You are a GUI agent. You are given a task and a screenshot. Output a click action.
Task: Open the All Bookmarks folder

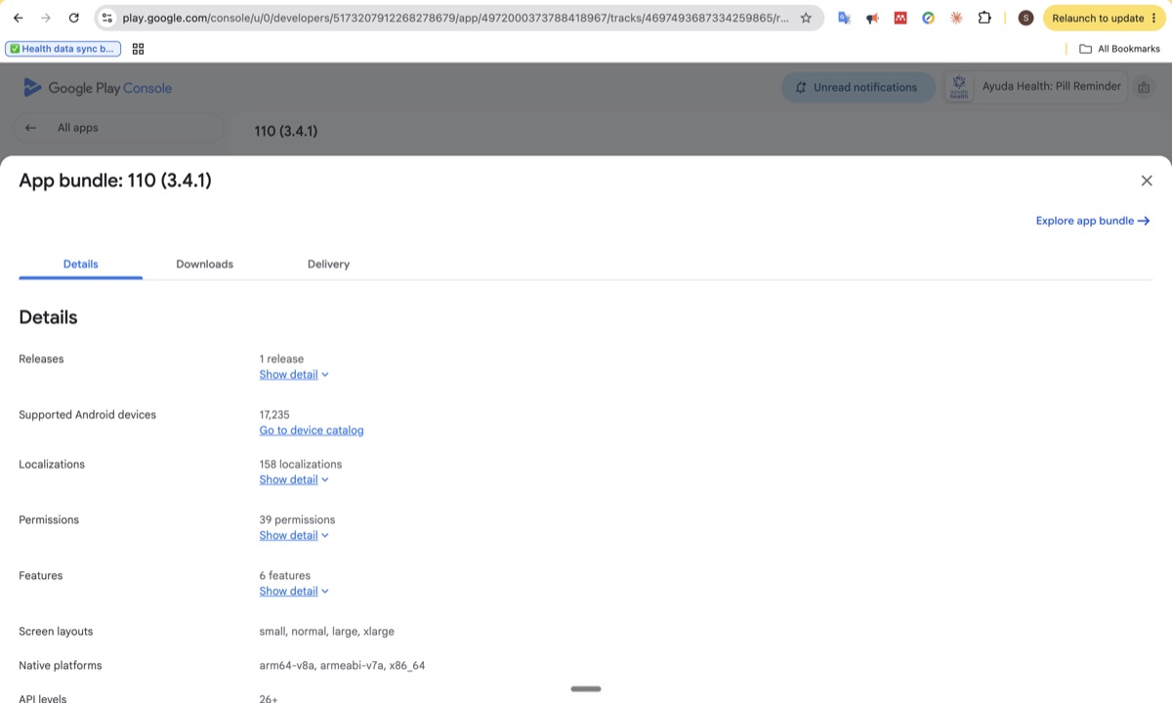[x=1120, y=49]
